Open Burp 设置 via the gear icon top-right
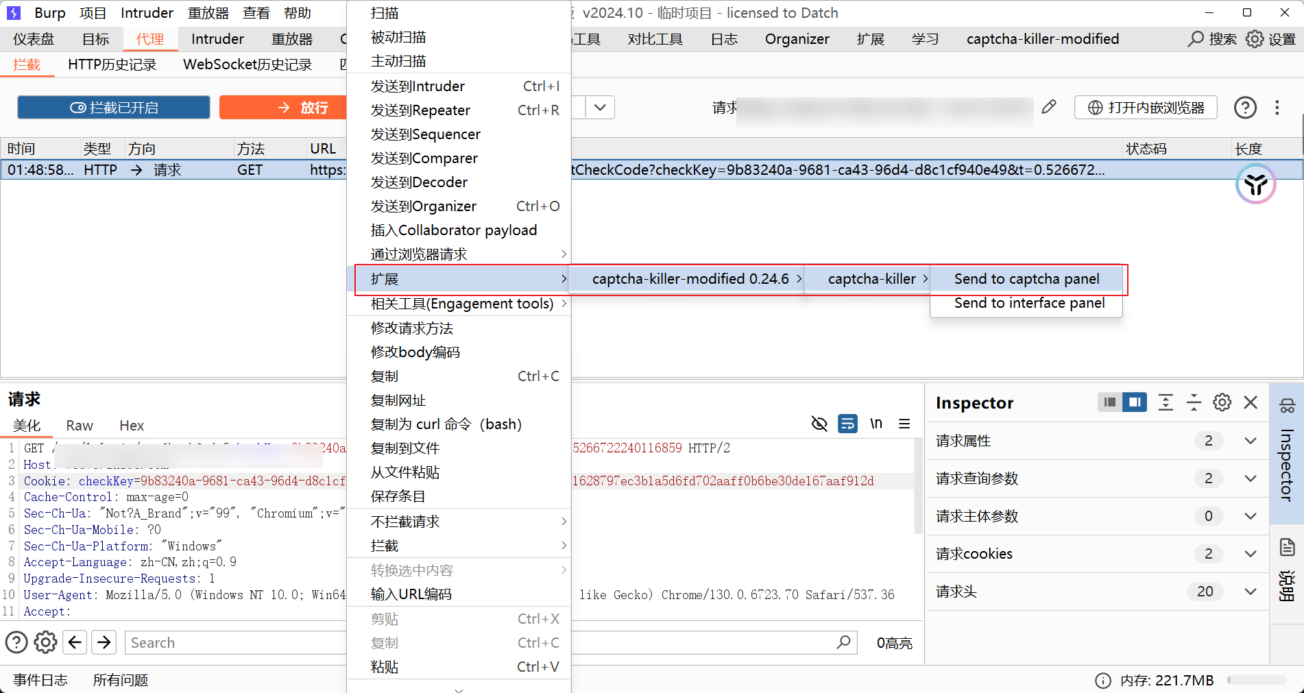Screen dimensions: 1304x693 click(1255, 39)
